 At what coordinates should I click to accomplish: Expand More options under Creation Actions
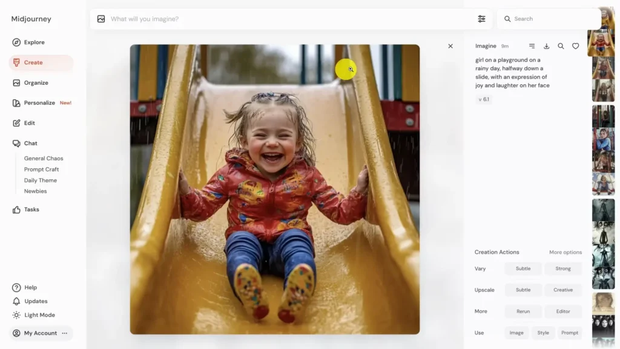pos(565,252)
